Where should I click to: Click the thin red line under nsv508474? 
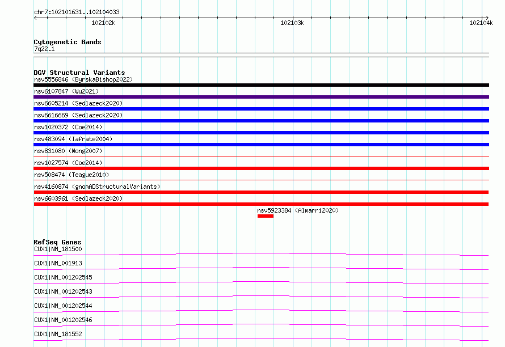pyautogui.click(x=261, y=180)
